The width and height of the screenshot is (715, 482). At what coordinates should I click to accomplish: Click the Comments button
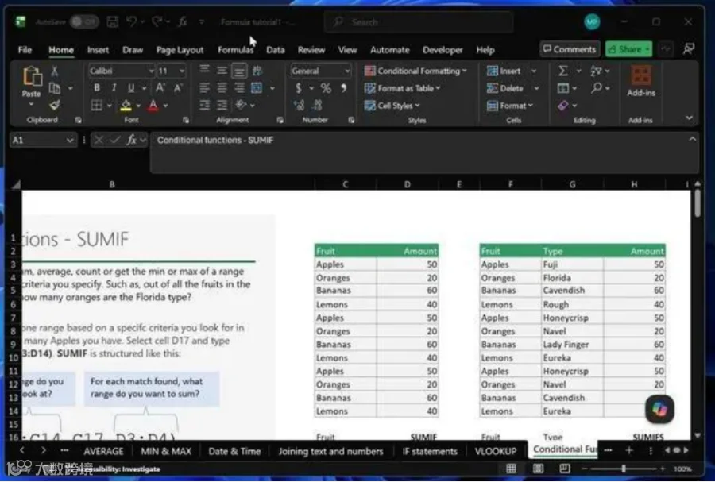(570, 48)
